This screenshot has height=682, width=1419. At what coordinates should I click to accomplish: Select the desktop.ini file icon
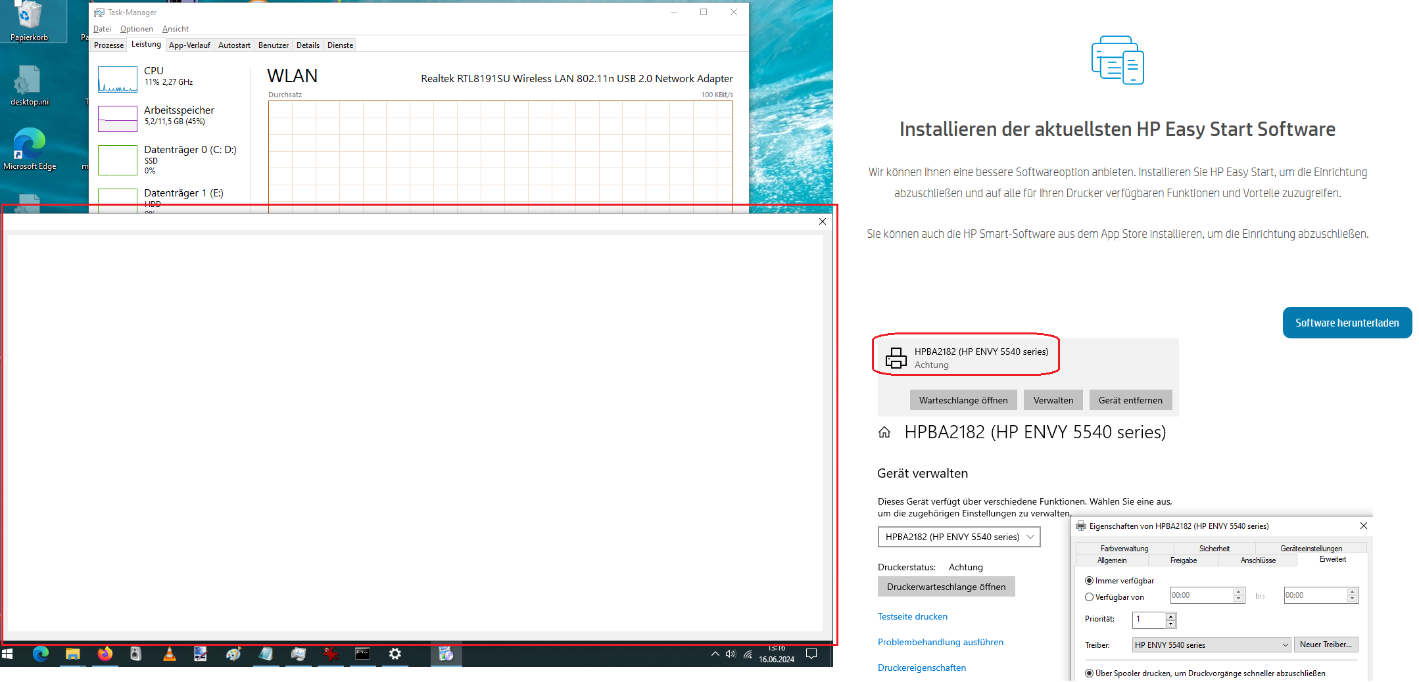point(30,86)
